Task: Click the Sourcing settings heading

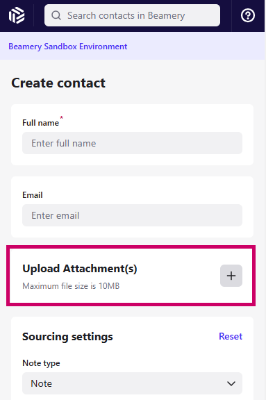Action: (x=67, y=337)
